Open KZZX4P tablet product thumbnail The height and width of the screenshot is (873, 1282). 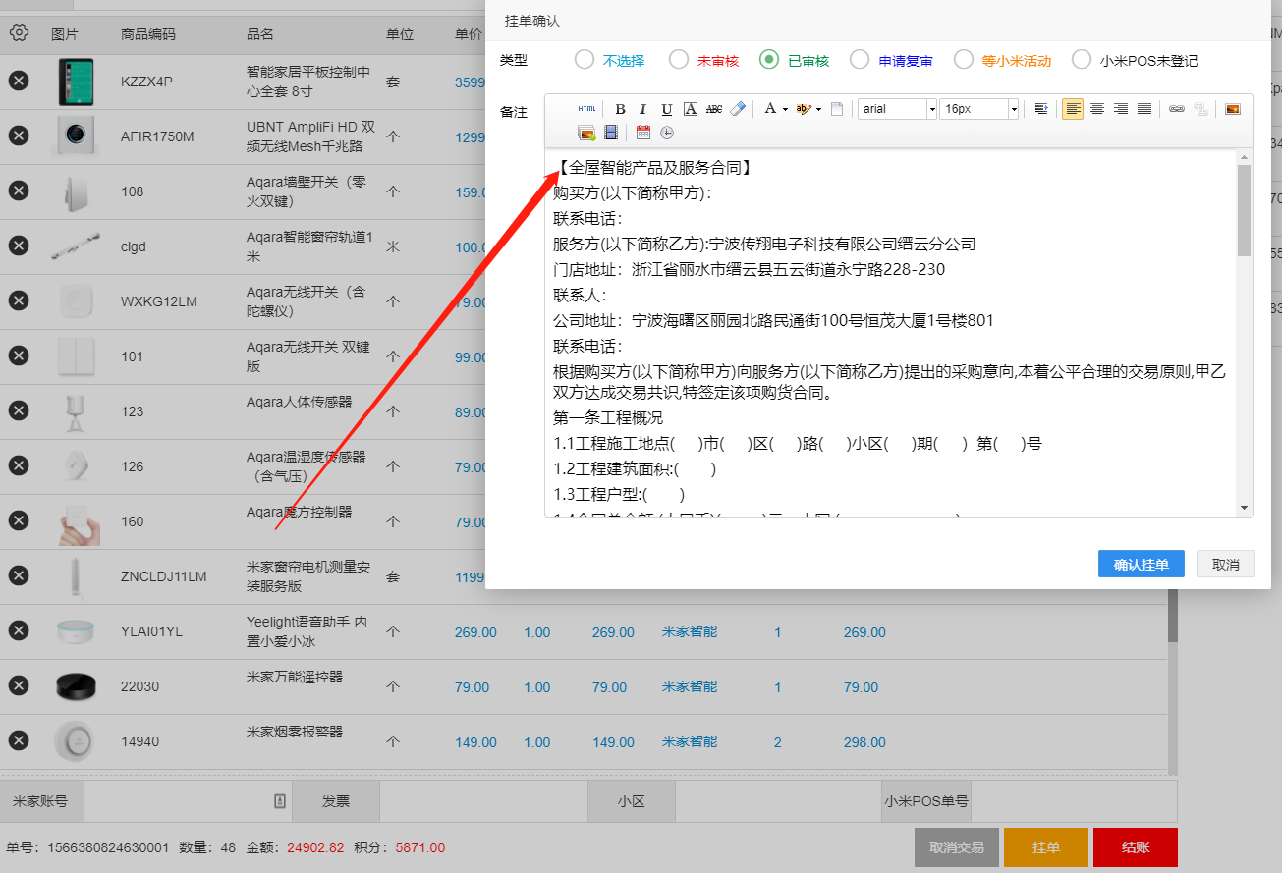click(x=76, y=82)
